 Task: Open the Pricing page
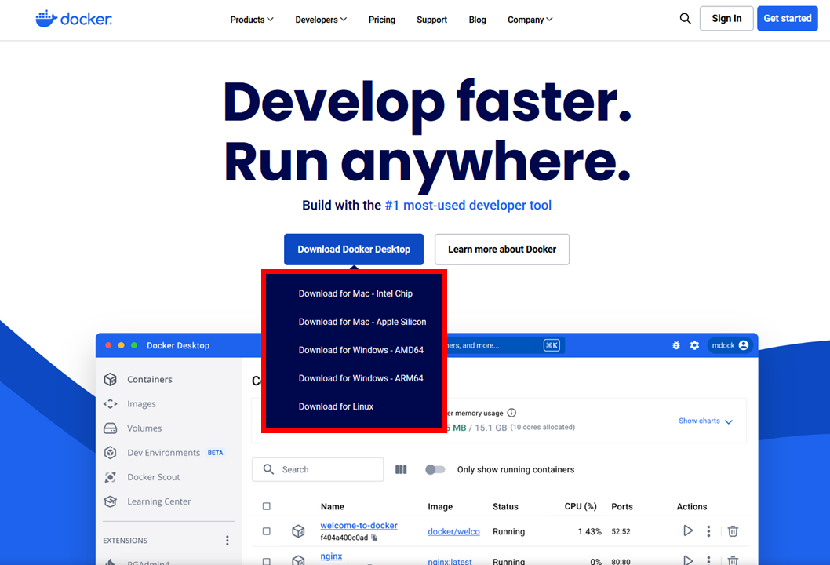(381, 20)
